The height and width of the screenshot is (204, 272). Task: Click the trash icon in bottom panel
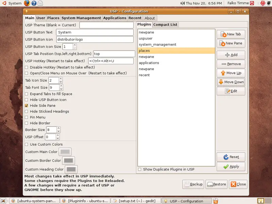click(216, 201)
